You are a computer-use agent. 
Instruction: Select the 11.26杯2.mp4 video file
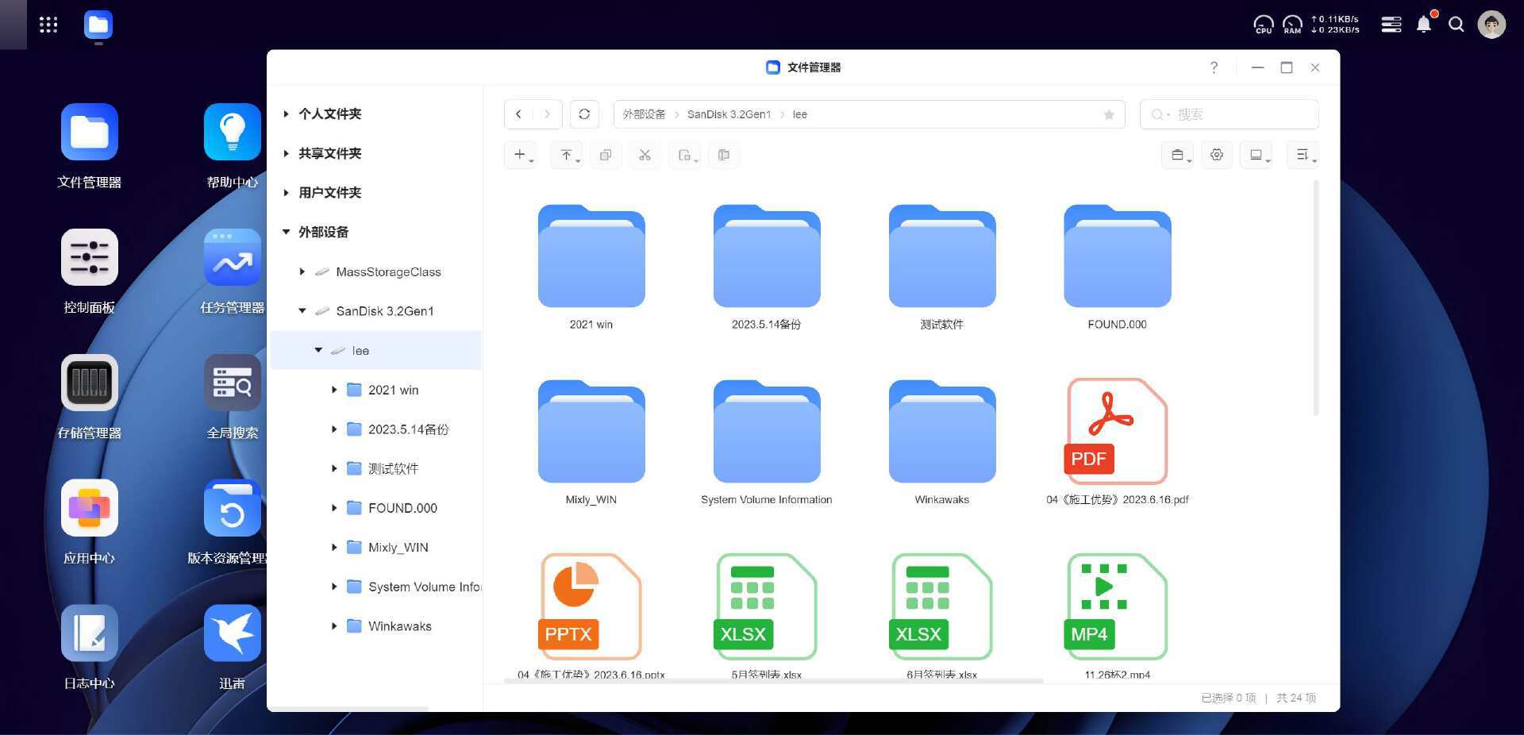pyautogui.click(x=1115, y=606)
